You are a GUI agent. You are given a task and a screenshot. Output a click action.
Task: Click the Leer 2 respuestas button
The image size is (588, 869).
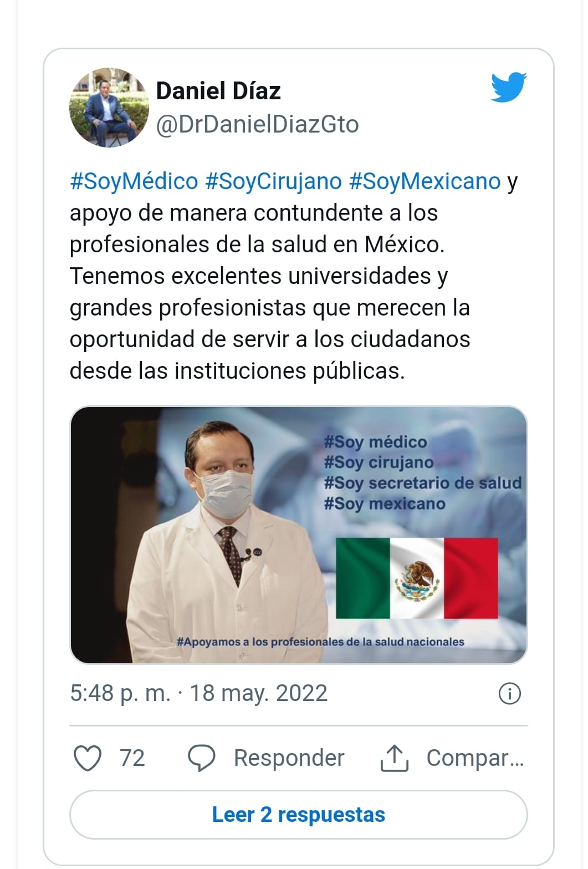(x=299, y=815)
